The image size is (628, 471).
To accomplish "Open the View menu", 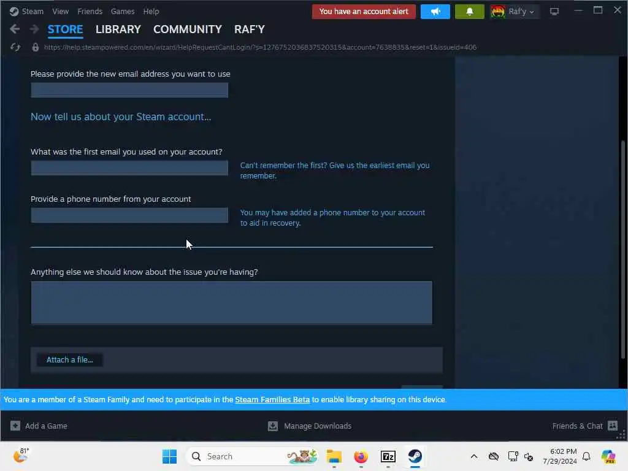I will (x=61, y=11).
